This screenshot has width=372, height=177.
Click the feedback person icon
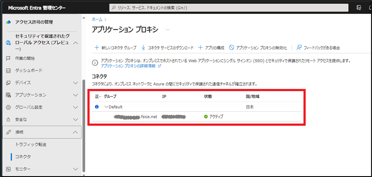click(x=299, y=48)
